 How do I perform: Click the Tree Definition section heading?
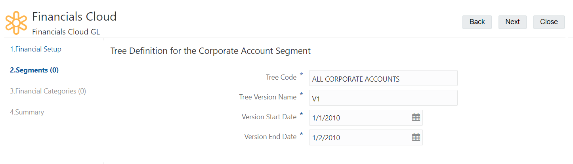point(210,51)
